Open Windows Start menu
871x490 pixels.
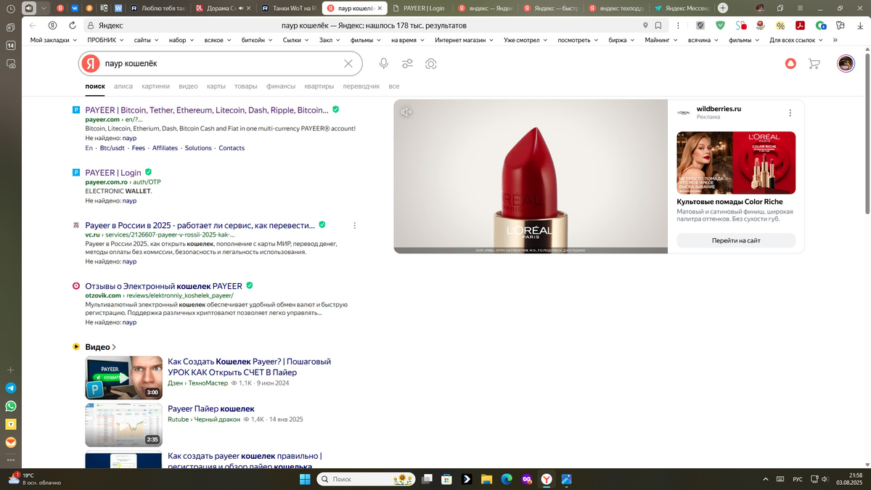pyautogui.click(x=304, y=479)
